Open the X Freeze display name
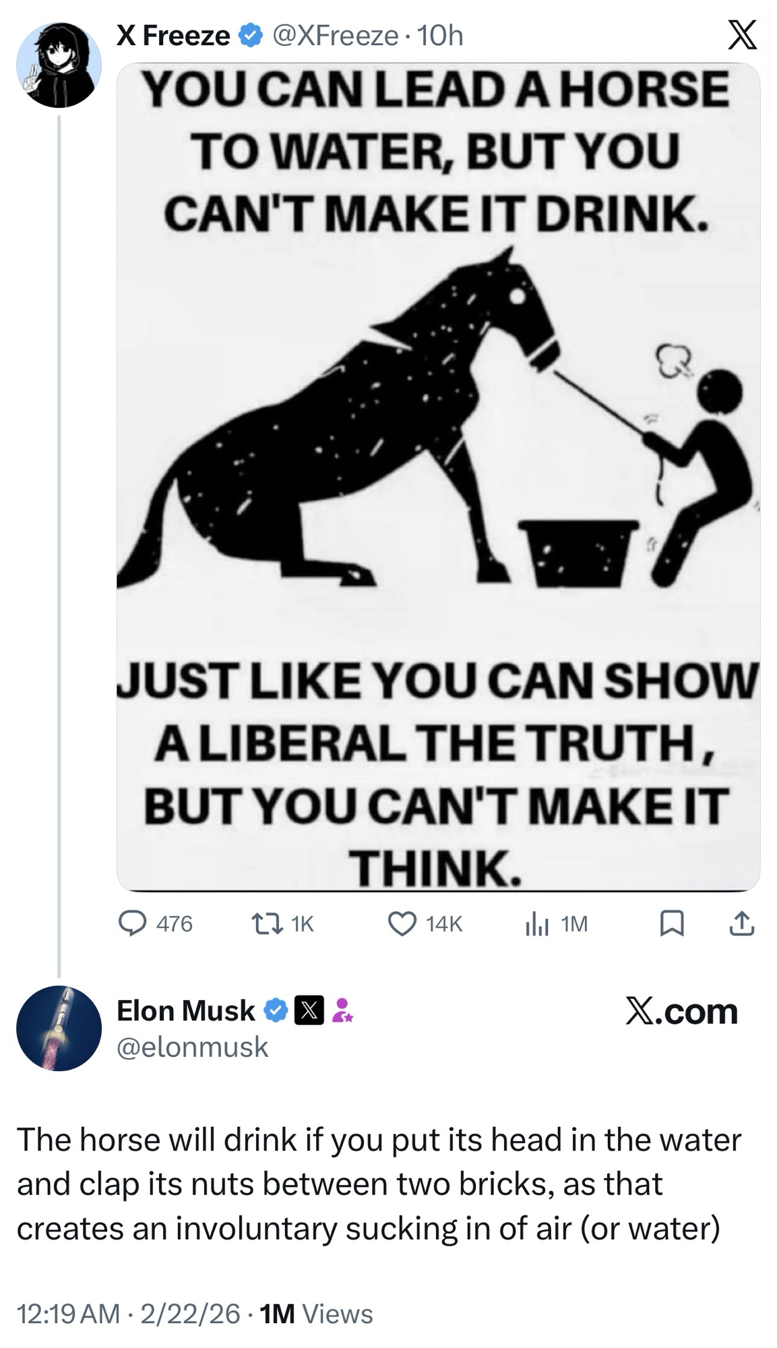This screenshot has height=1348, width=777. click(173, 36)
